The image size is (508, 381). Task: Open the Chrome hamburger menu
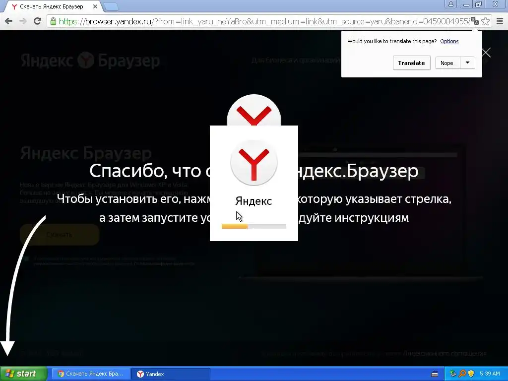[x=500, y=21]
